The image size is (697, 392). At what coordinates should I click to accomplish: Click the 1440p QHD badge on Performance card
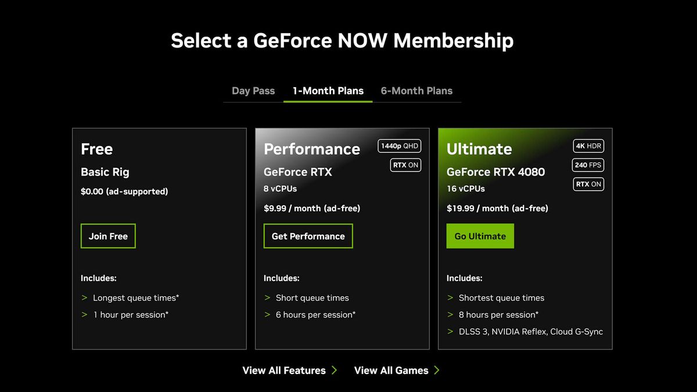pos(399,146)
